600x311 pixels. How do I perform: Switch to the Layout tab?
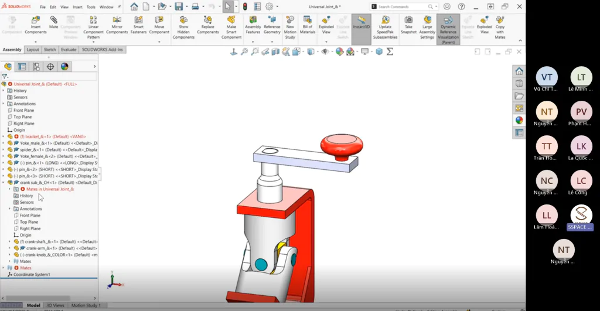point(33,50)
